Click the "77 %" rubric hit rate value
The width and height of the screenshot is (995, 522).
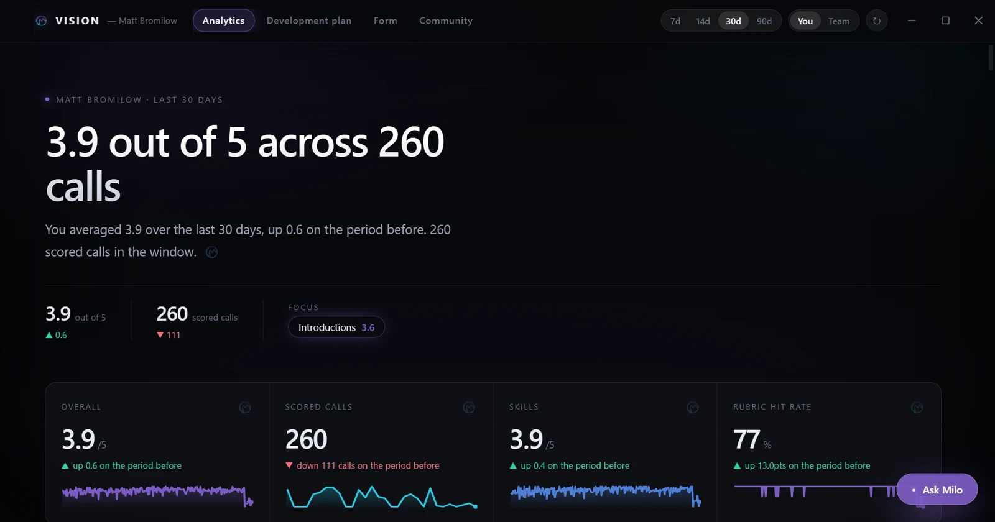pyautogui.click(x=752, y=440)
